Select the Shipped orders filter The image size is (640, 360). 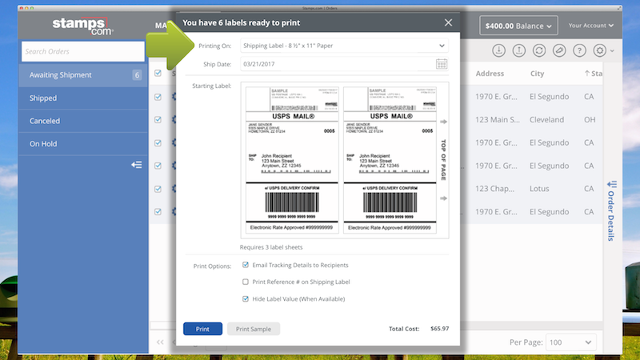pyautogui.click(x=43, y=98)
